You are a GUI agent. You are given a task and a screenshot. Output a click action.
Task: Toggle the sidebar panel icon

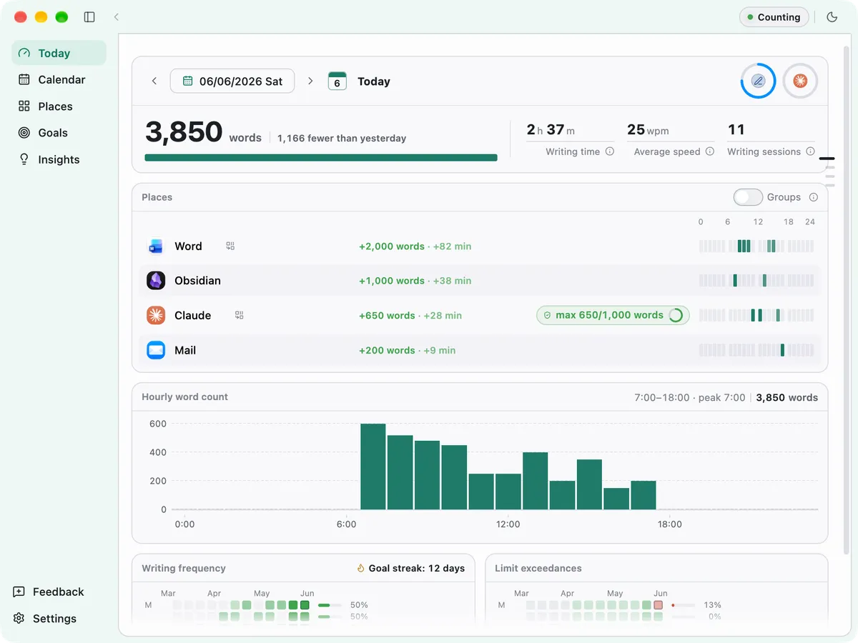89,17
